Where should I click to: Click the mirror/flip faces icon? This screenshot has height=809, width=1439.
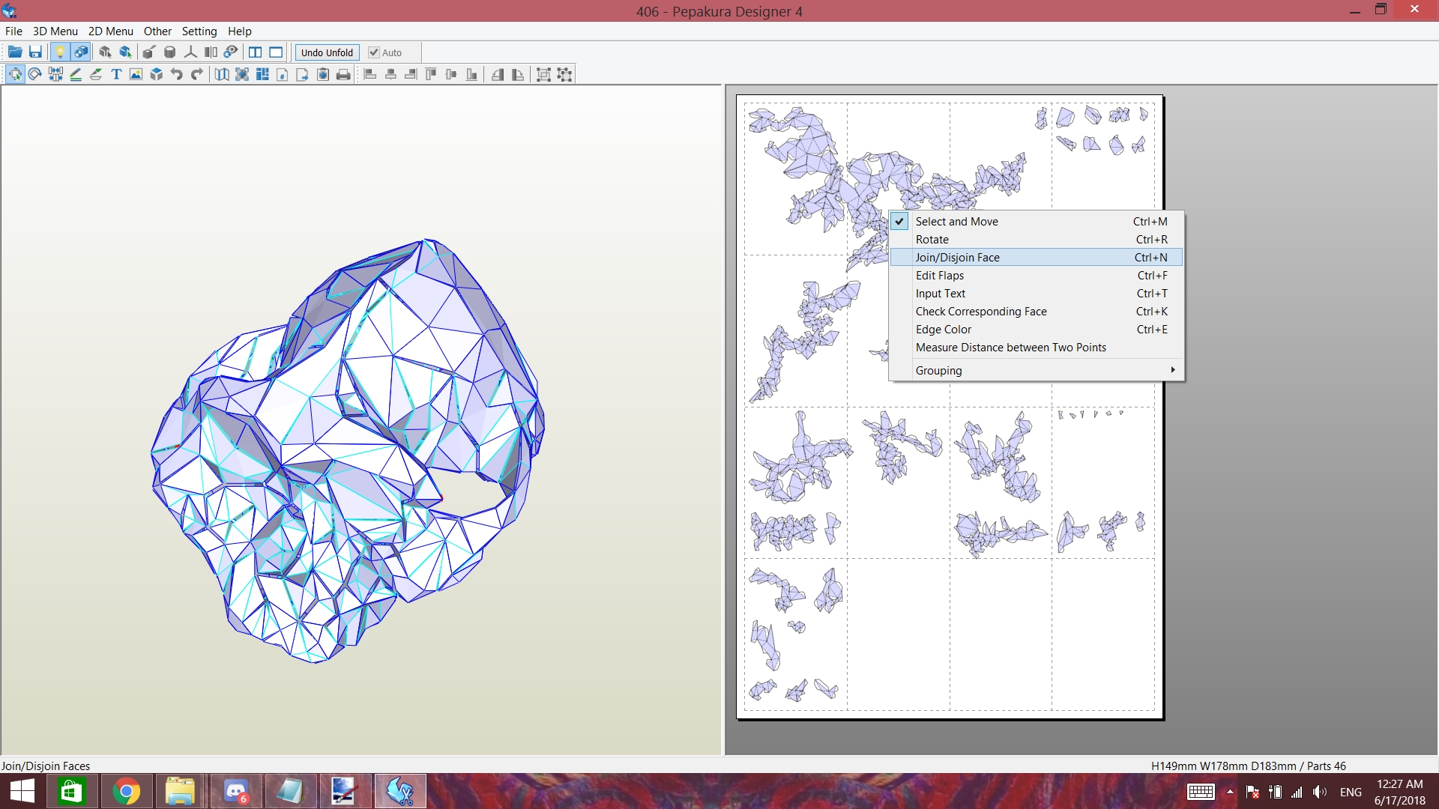point(211,52)
